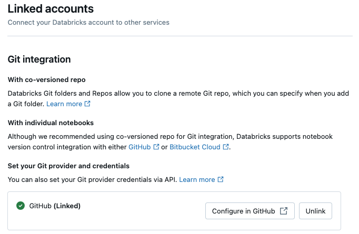Screen dimensions: 359x234
Task: Click the redacted GitHub username block
Action: click(x=55, y=218)
